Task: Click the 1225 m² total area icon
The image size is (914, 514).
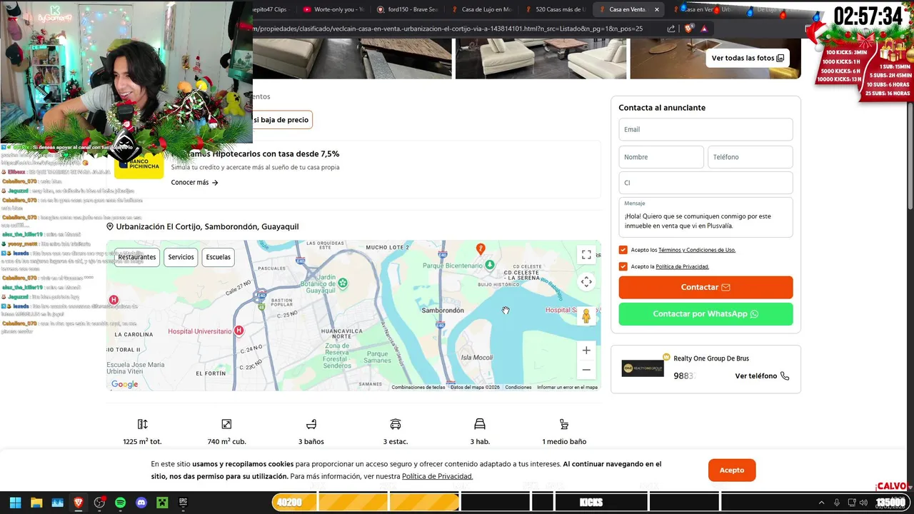Action: [x=142, y=424]
